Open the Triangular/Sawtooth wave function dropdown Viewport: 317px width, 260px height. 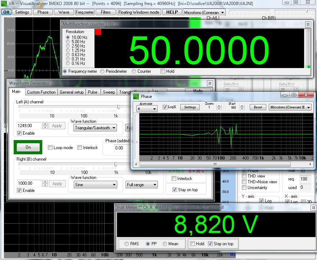(95, 128)
